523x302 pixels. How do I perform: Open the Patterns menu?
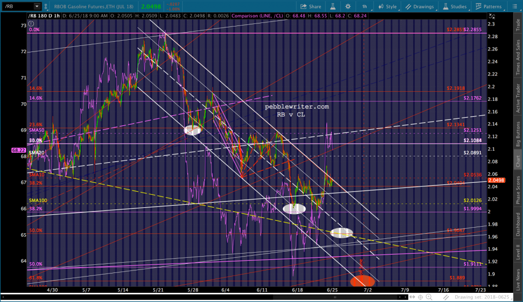[x=488, y=6]
